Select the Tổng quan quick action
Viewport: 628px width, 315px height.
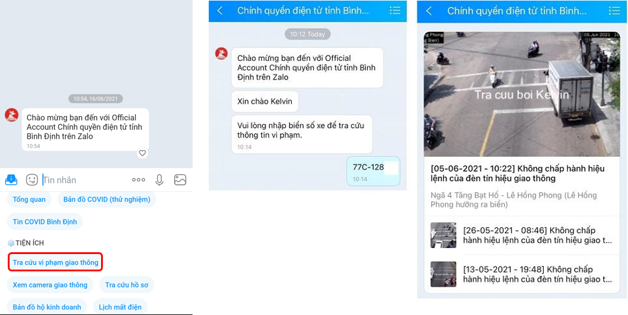click(29, 199)
